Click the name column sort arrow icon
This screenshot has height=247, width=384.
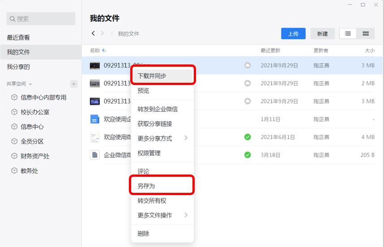pos(104,51)
